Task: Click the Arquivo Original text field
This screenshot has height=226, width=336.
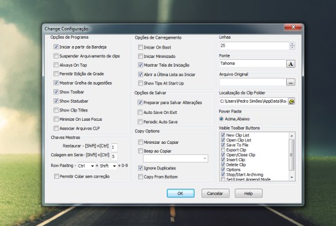Action: pyautogui.click(x=253, y=82)
